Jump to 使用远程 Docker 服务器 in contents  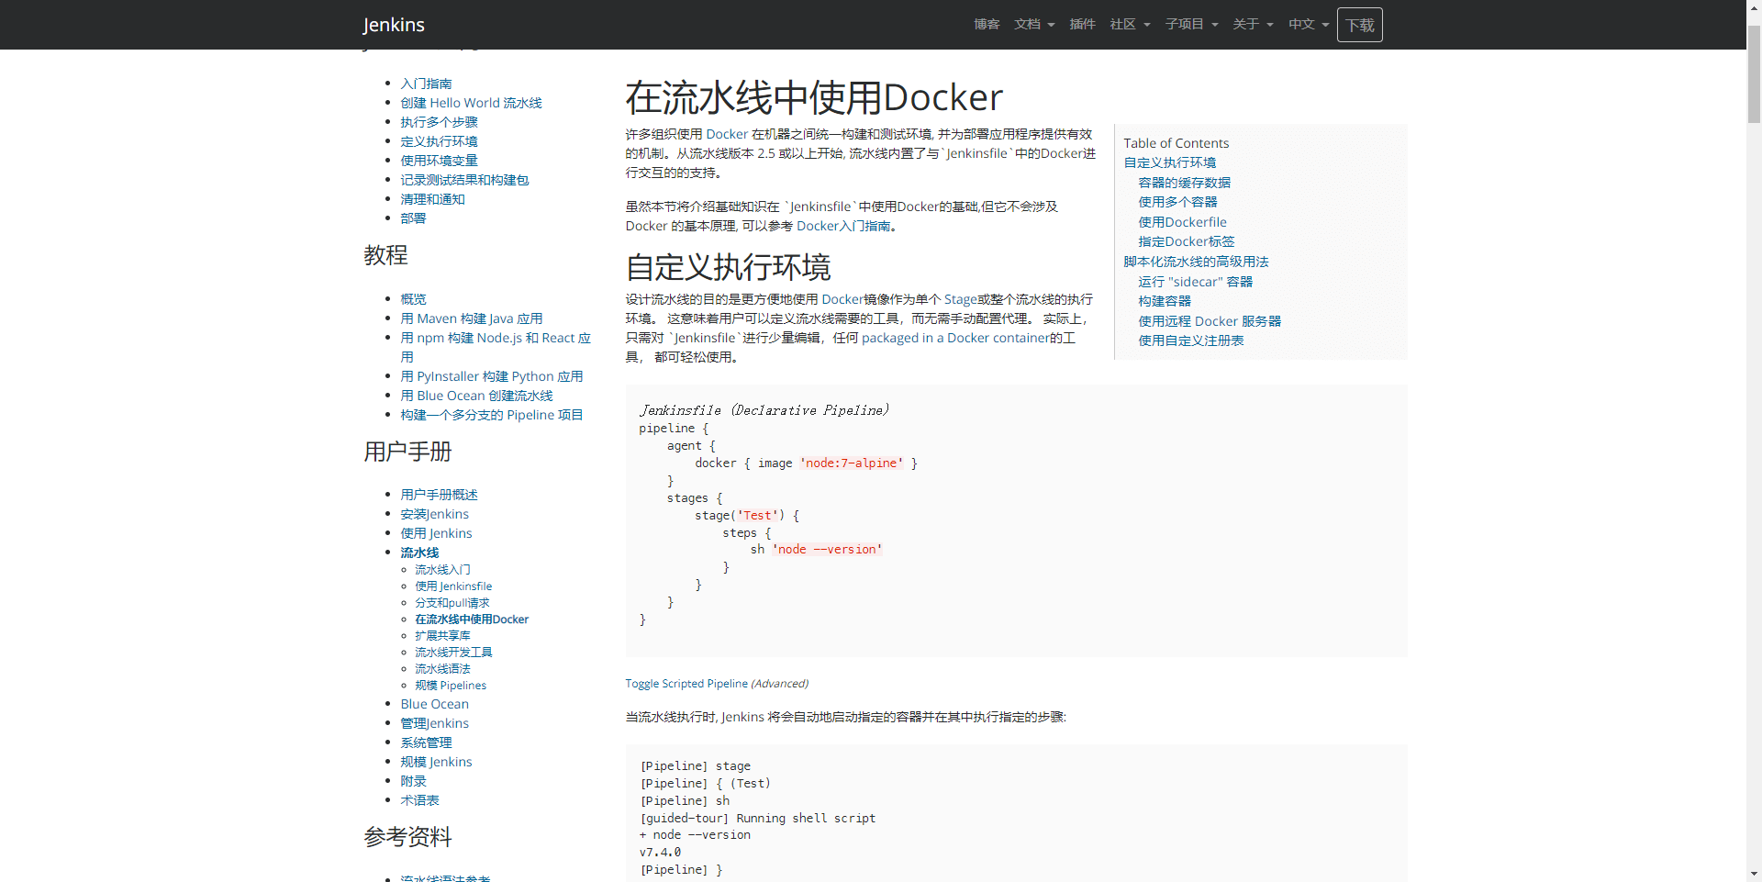pyautogui.click(x=1210, y=321)
